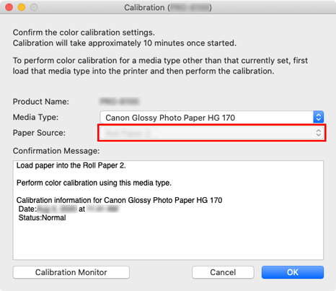Open the Calibration Monitor
336x291 pixels.
point(71,272)
